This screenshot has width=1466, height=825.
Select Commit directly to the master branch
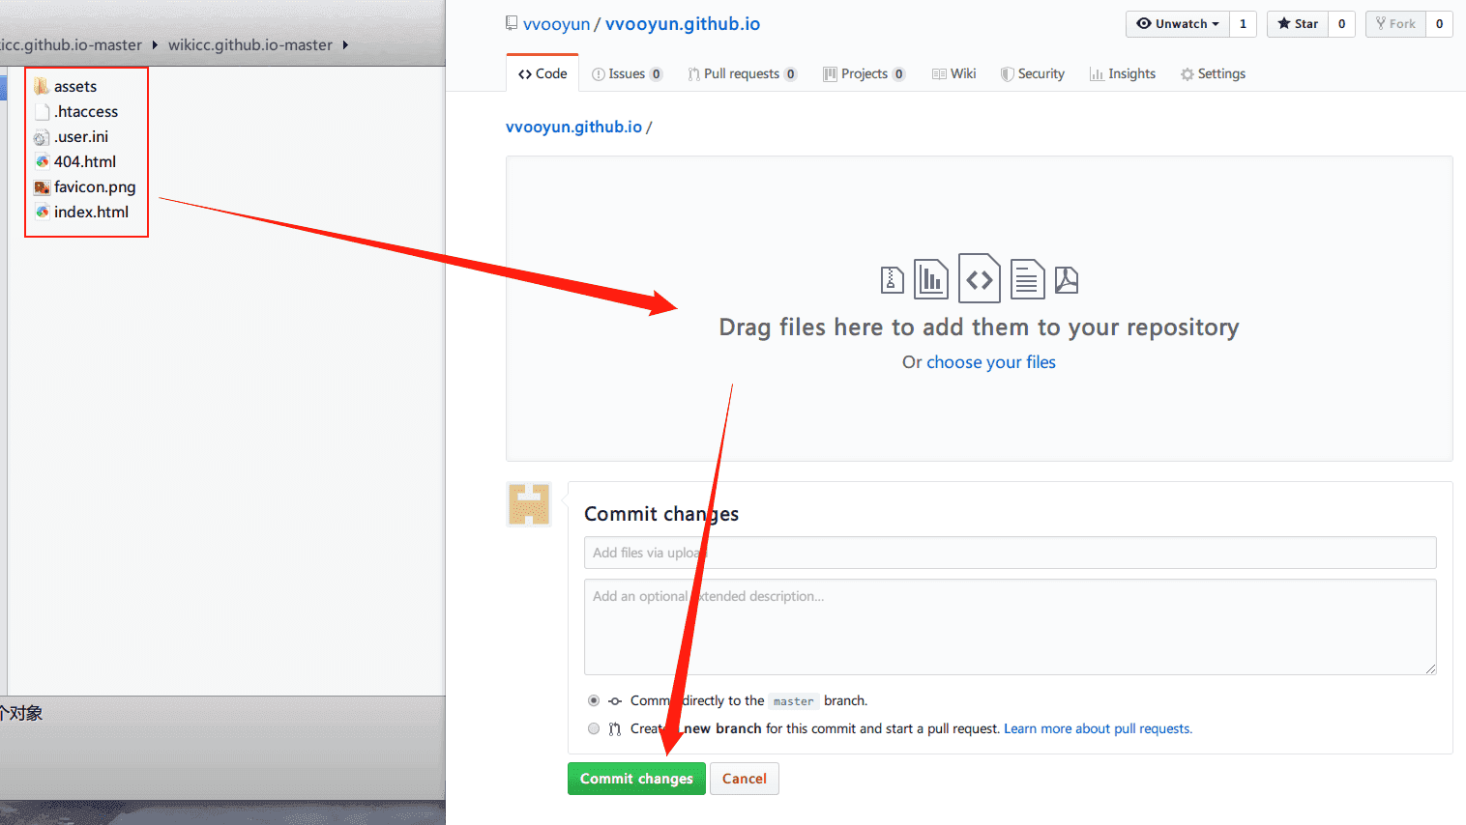[x=594, y=700]
